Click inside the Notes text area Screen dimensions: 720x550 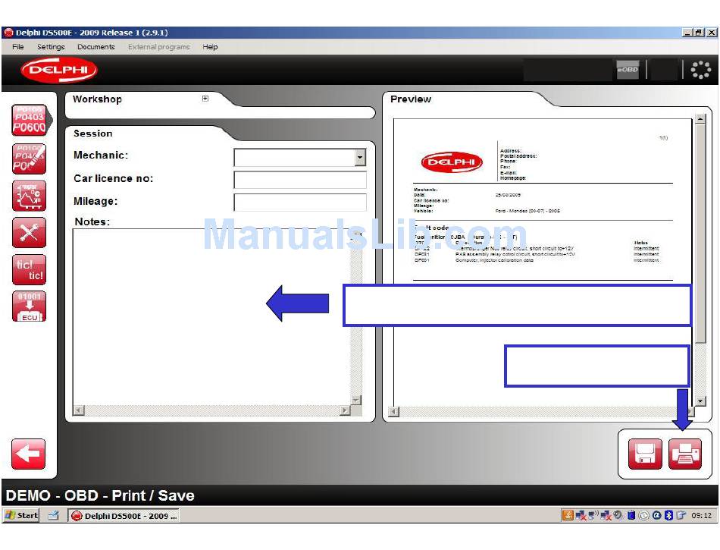click(x=211, y=317)
